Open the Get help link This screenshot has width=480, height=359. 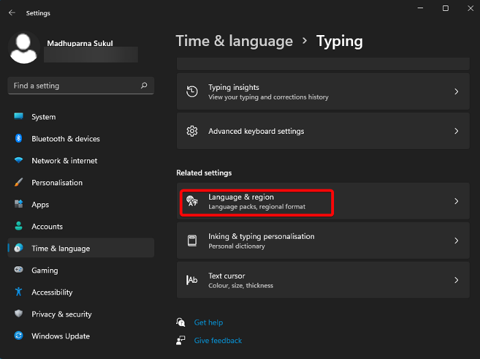[208, 323]
